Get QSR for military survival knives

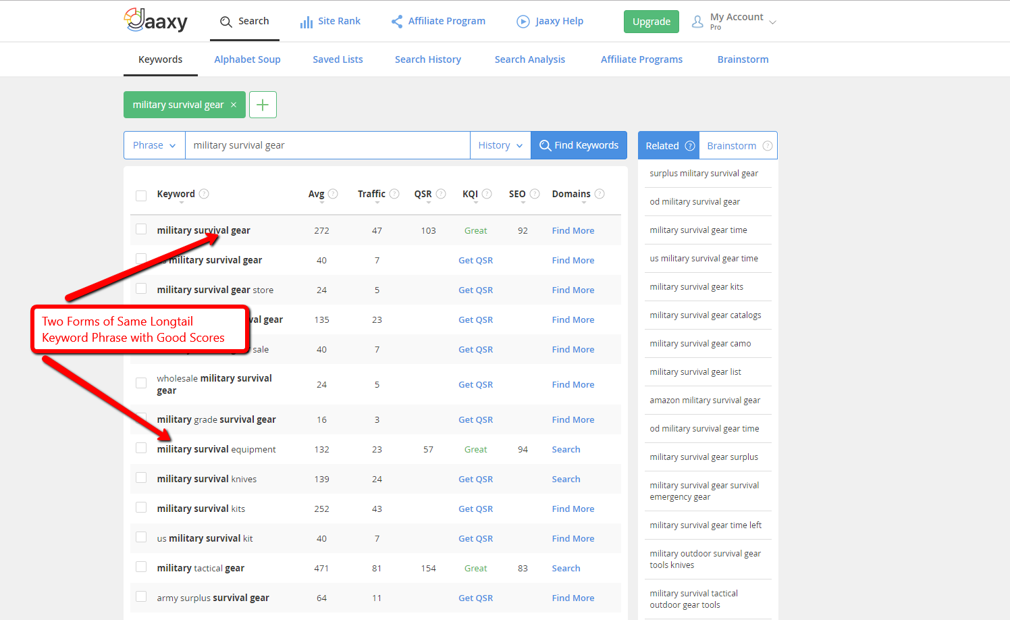tap(475, 479)
